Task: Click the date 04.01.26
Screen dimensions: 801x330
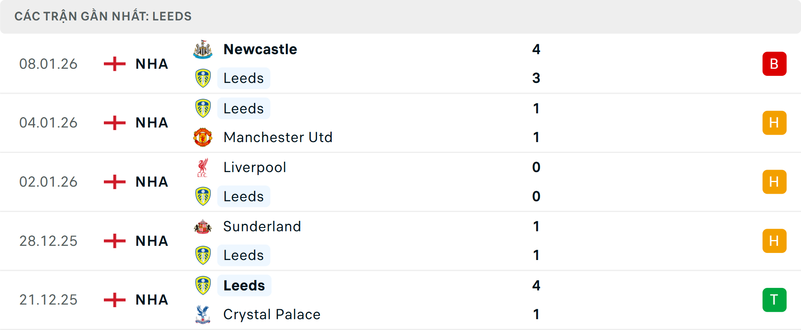Action: coord(48,122)
